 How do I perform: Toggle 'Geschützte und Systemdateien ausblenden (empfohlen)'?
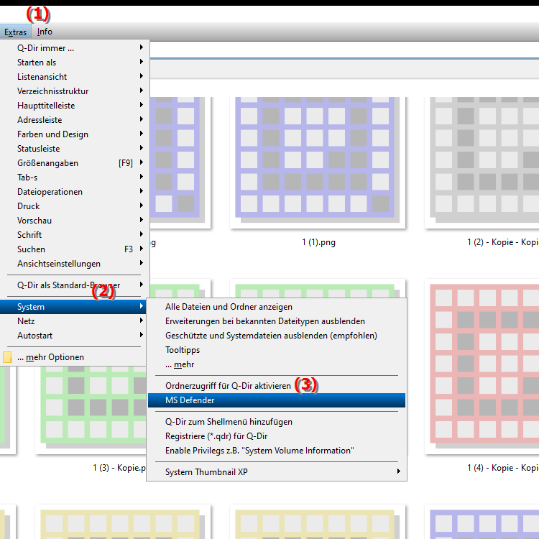point(277,336)
